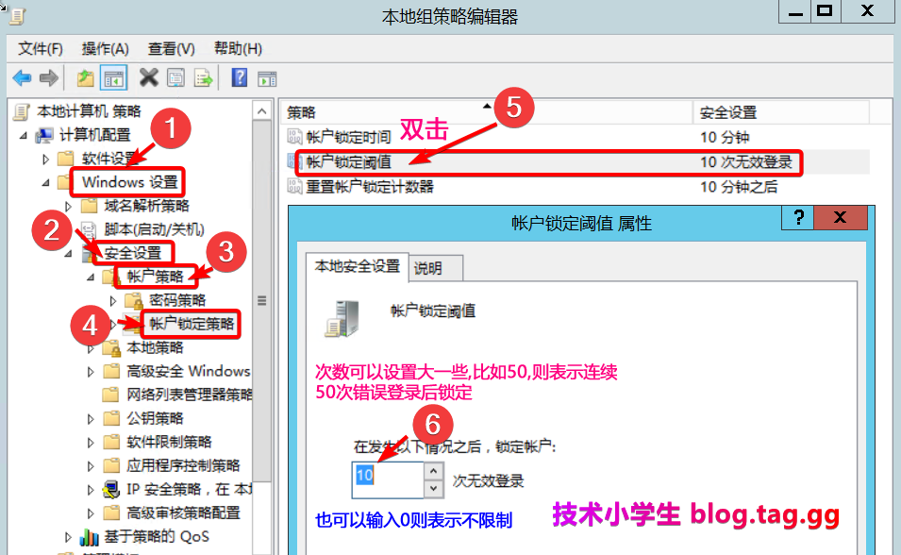Open Properties from the toolbar icon
The image size is (901, 555).
point(175,78)
